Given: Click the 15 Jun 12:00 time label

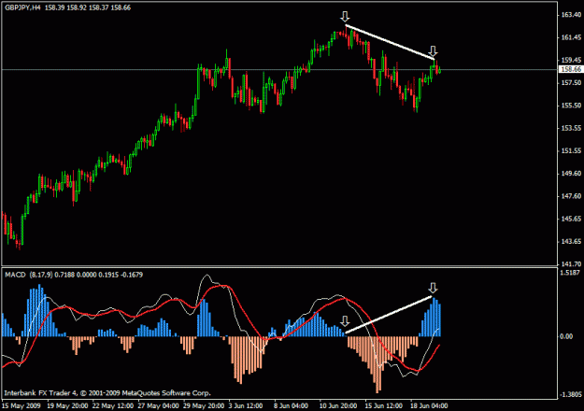Looking at the screenshot, I should click(384, 405).
